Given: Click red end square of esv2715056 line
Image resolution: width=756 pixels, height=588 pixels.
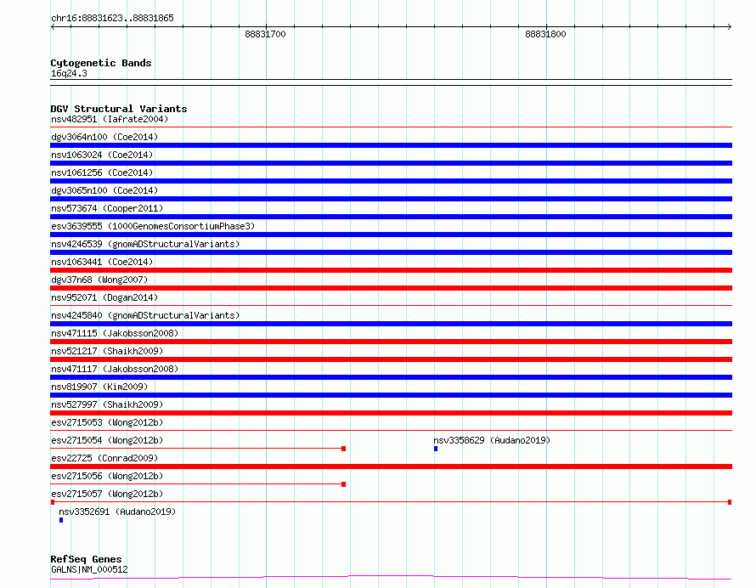Looking at the screenshot, I should (344, 484).
